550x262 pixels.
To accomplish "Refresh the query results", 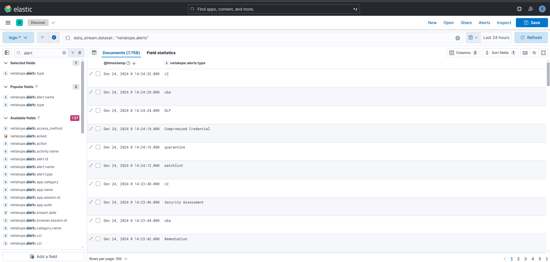I will (x=531, y=38).
